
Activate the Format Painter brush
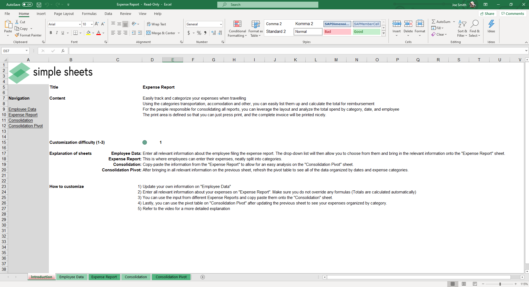17,35
